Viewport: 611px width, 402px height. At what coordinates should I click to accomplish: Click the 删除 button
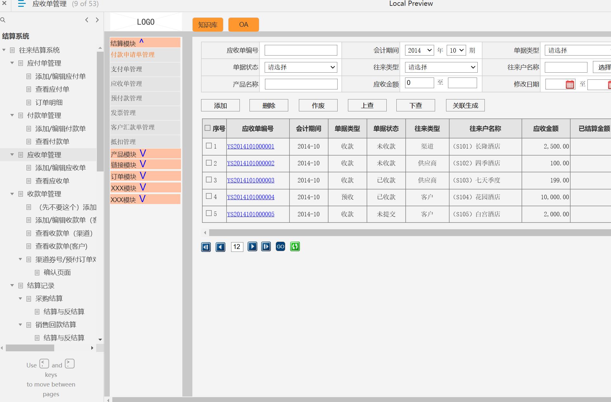click(269, 106)
